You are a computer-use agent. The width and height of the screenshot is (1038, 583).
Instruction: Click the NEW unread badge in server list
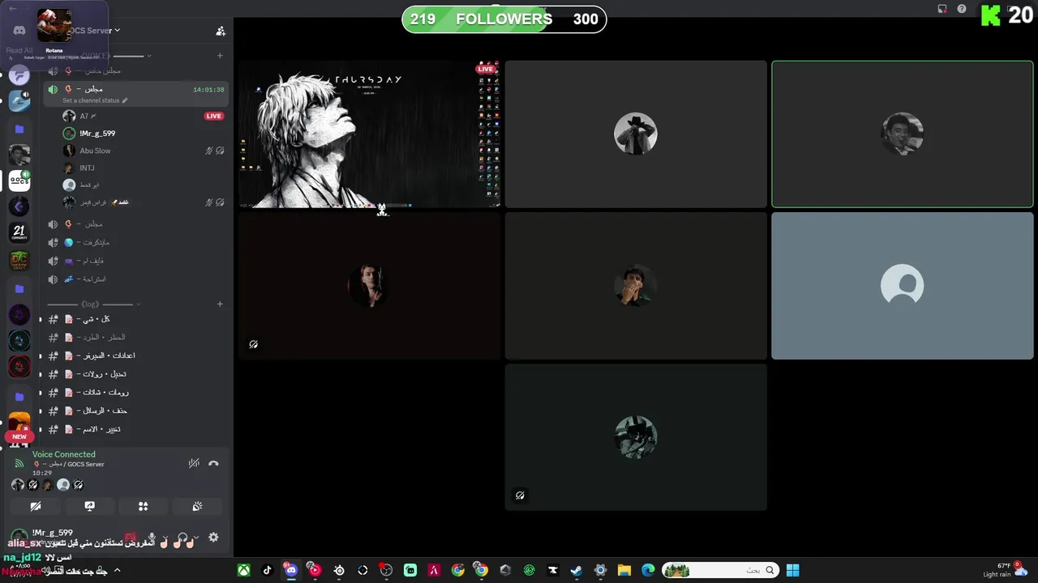pyautogui.click(x=19, y=436)
